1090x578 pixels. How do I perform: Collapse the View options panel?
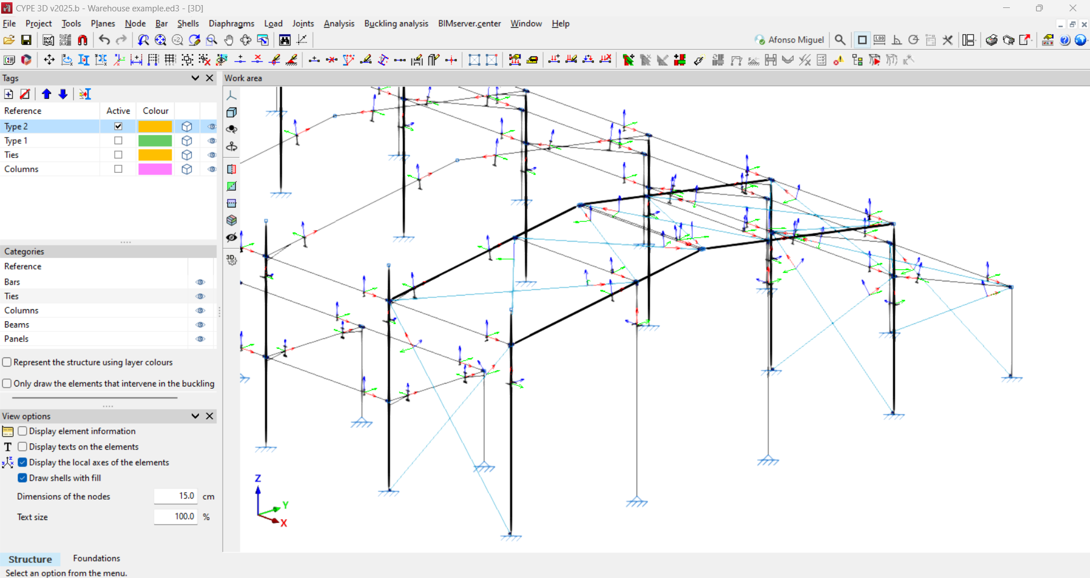195,416
